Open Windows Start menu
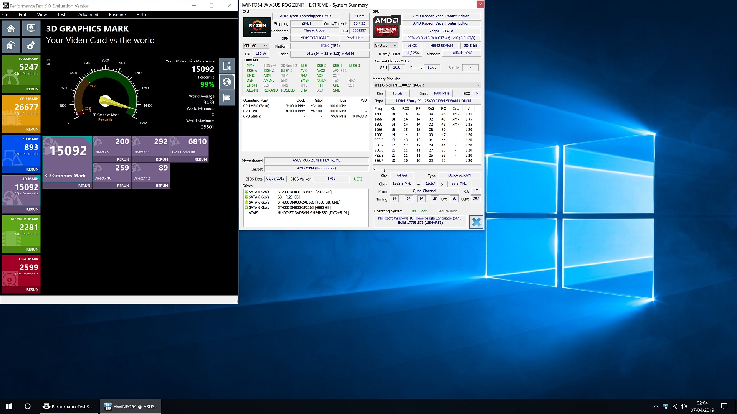This screenshot has height=414, width=737. (x=9, y=406)
